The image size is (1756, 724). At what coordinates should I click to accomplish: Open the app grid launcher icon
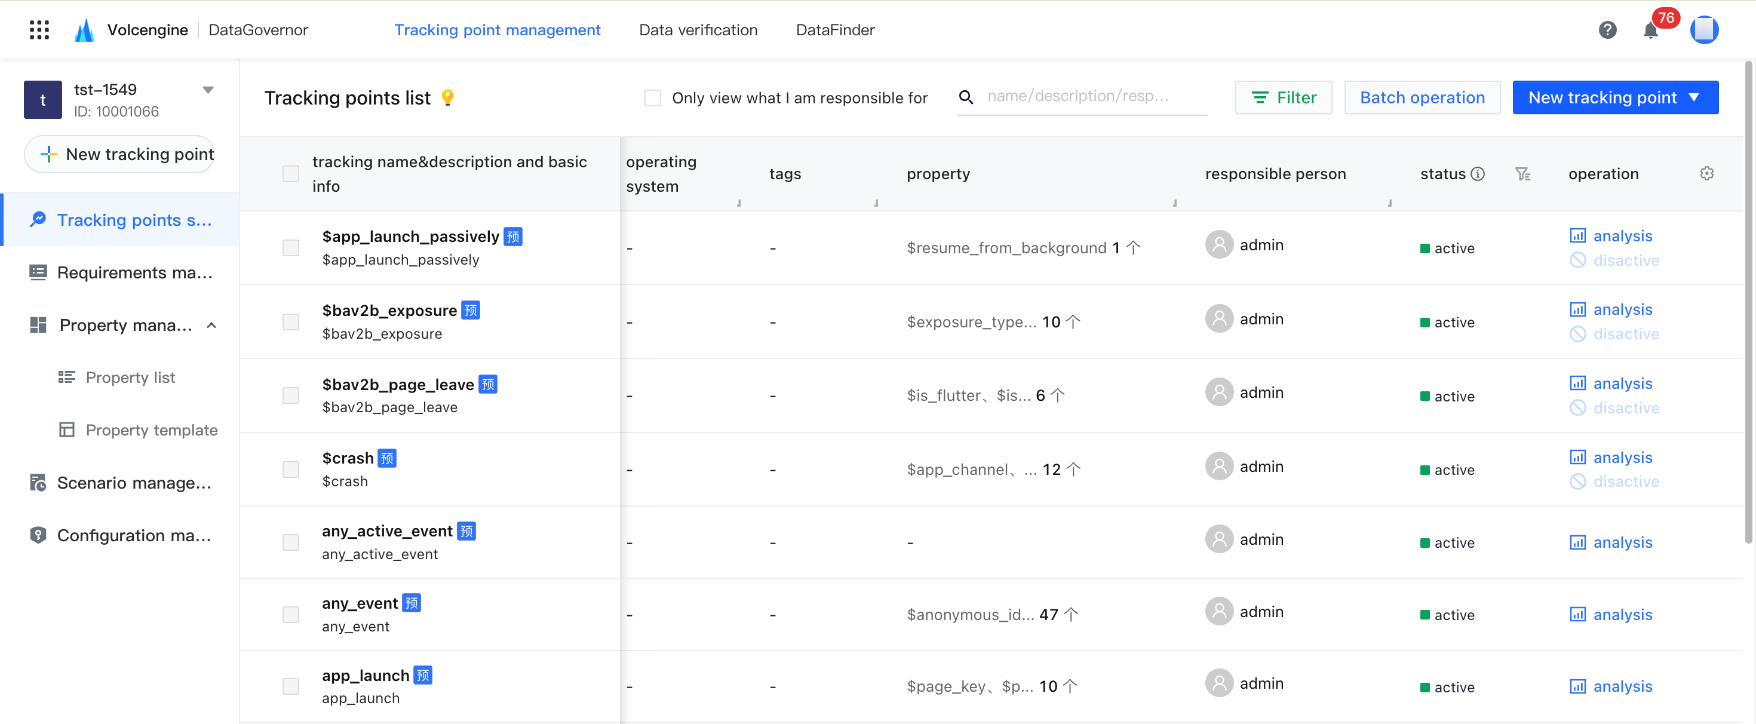[x=39, y=30]
